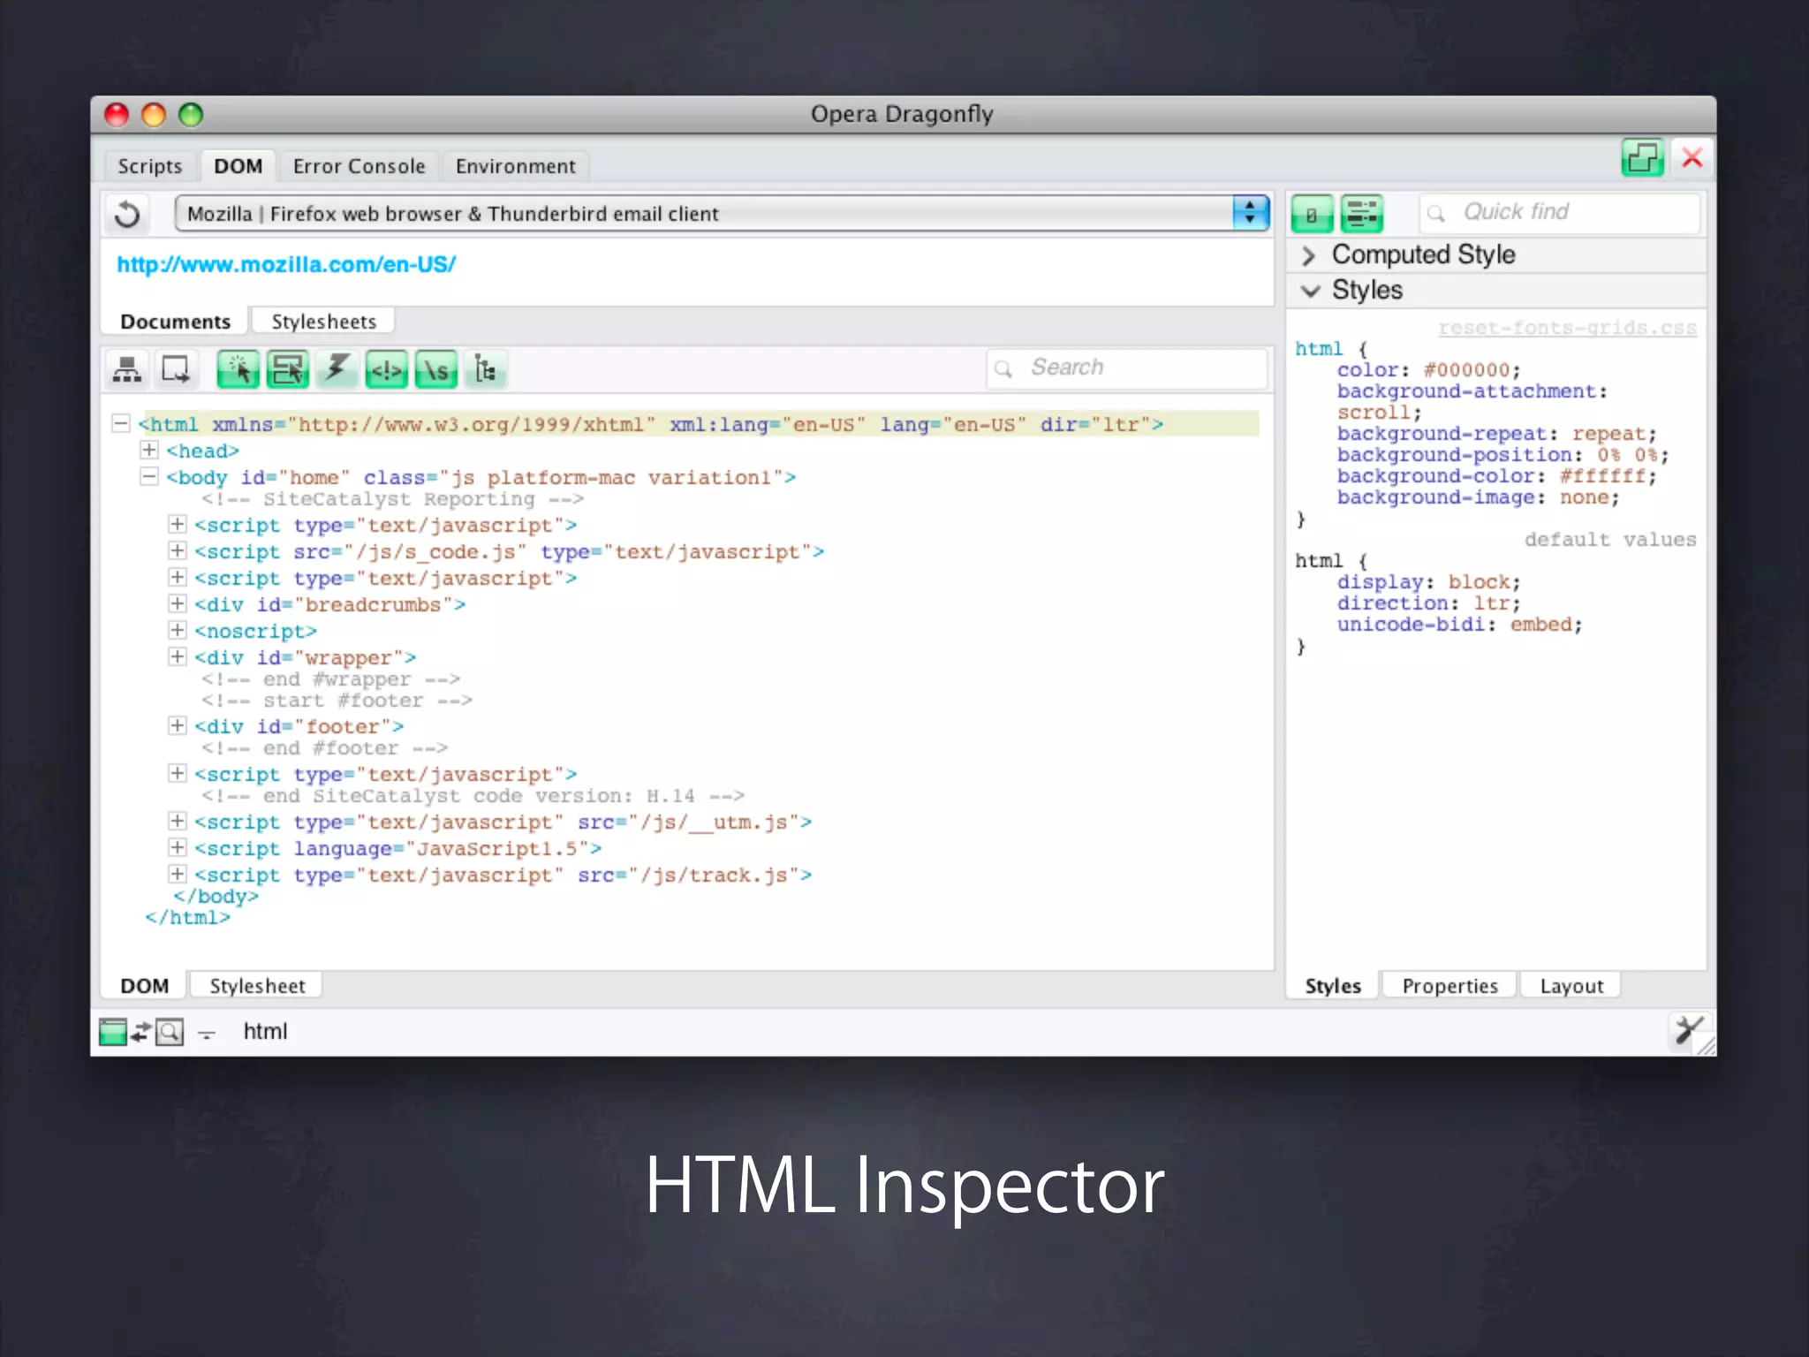Screen dimensions: 1809x1357
Task: Detach the Dragonfly window
Action: (1642, 158)
